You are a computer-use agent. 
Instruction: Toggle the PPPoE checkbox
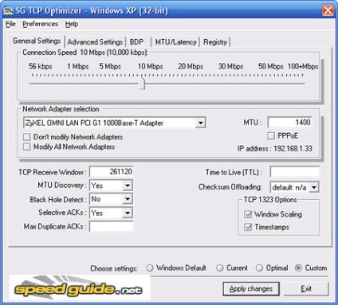271,135
